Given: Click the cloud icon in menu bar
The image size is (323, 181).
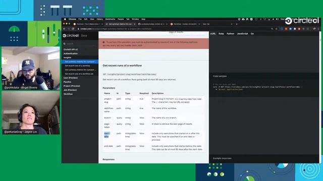Looking at the screenshot, I should pyautogui.click(x=243, y=19).
